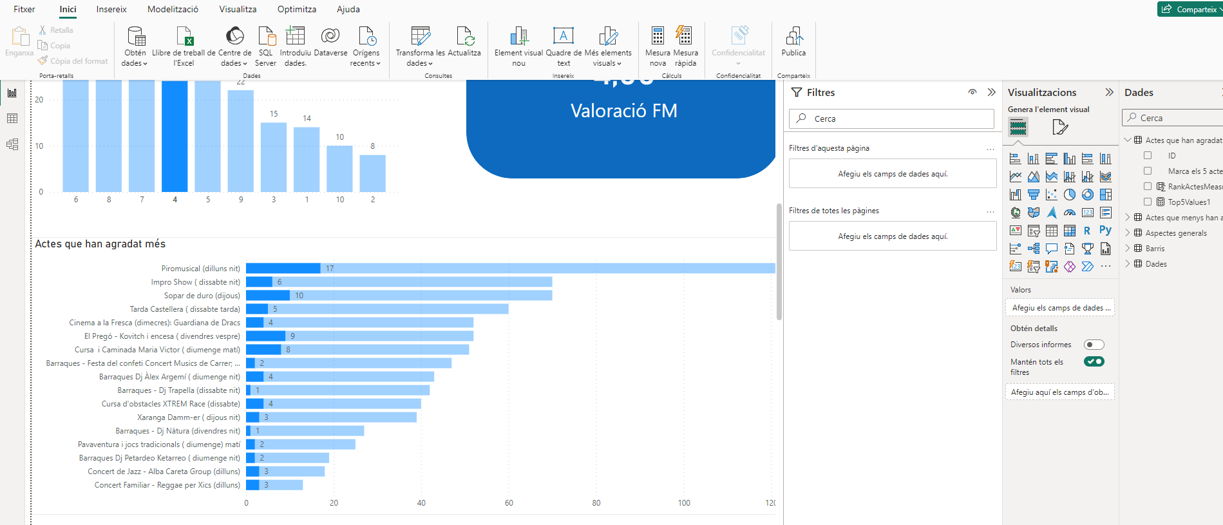
Task: Collapse the Actes que han agradat table
Action: [1128, 140]
